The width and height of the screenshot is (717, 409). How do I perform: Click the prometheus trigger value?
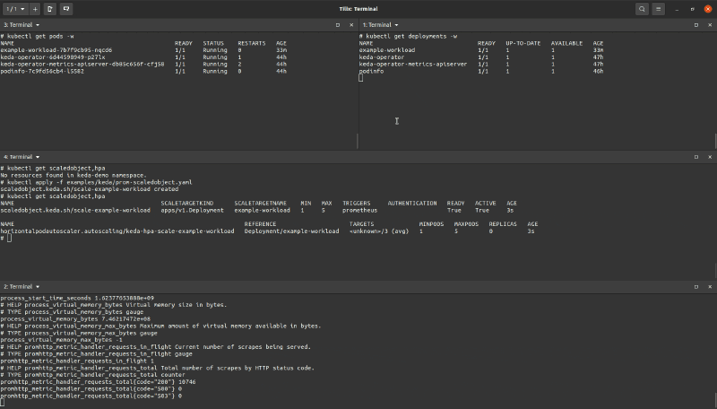pyautogui.click(x=360, y=211)
